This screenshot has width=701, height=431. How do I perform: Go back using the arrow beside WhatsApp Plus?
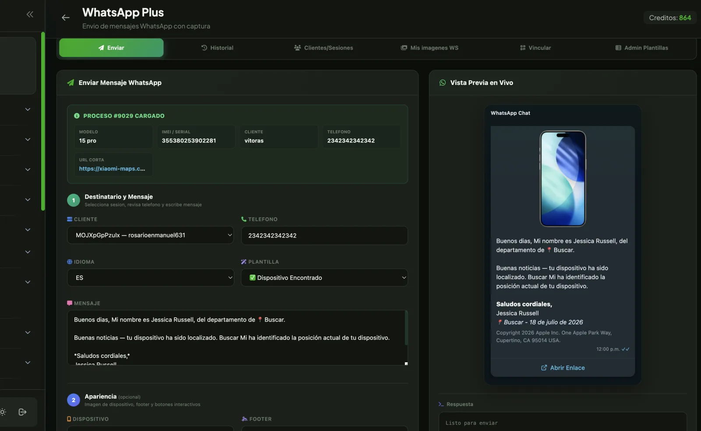66,18
